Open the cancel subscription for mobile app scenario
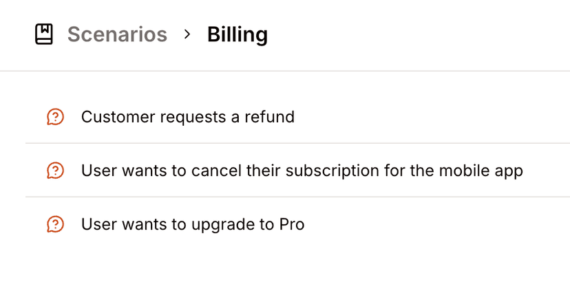 (x=302, y=171)
